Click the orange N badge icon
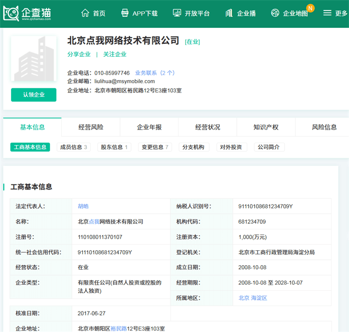Image resolution: width=349 pixels, height=332 pixels. pyautogui.click(x=310, y=8)
